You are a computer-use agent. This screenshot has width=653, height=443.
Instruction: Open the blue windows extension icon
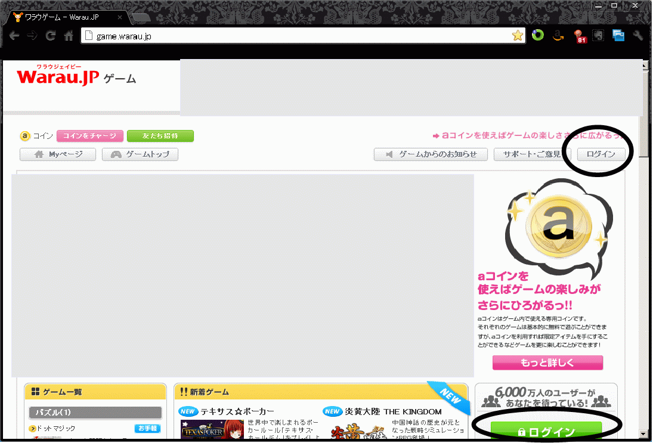pos(618,35)
